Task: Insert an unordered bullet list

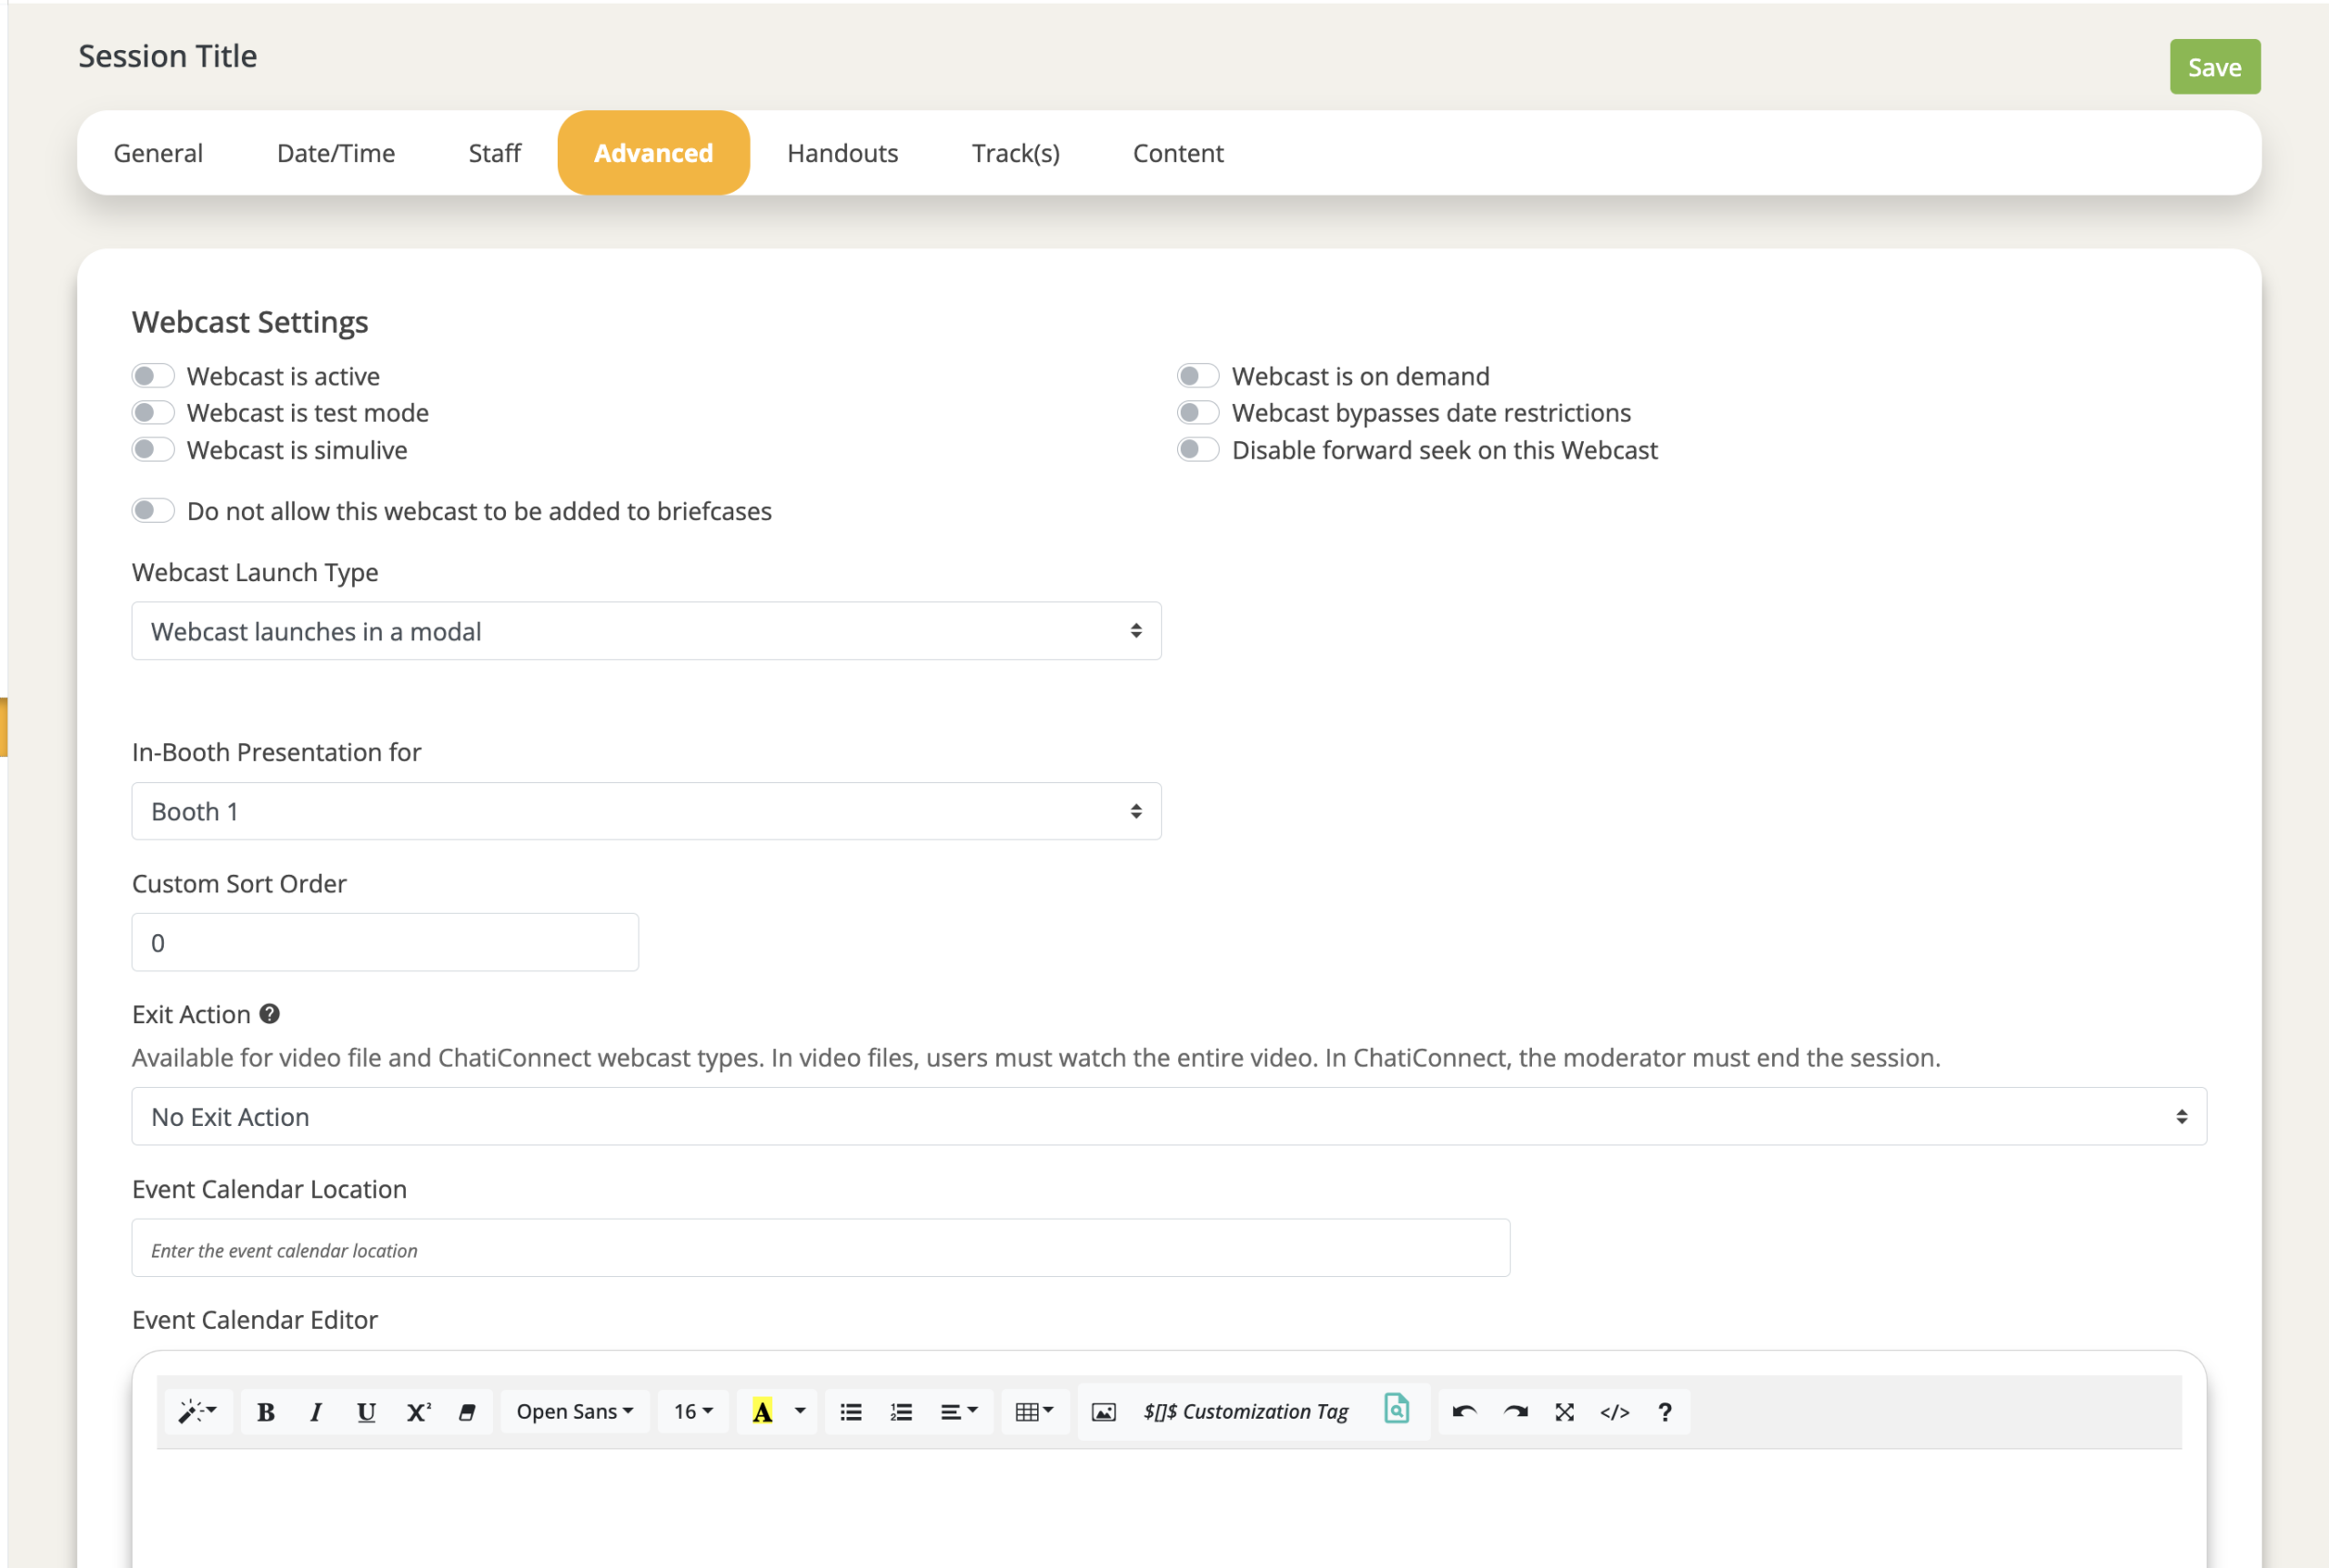Action: pos(851,1411)
